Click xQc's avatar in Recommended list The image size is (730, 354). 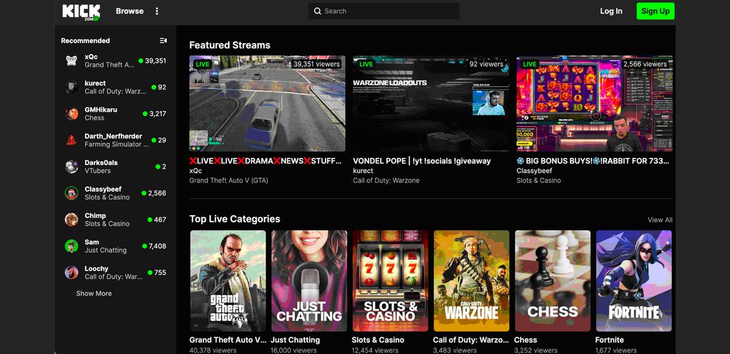(72, 61)
